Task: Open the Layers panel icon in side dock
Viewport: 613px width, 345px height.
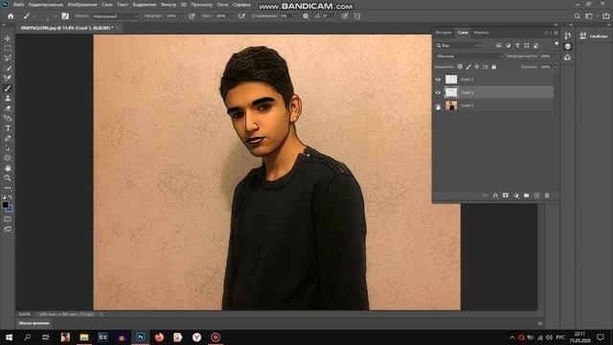Action: (568, 46)
